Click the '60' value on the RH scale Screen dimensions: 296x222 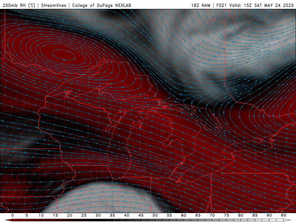coord(184,215)
